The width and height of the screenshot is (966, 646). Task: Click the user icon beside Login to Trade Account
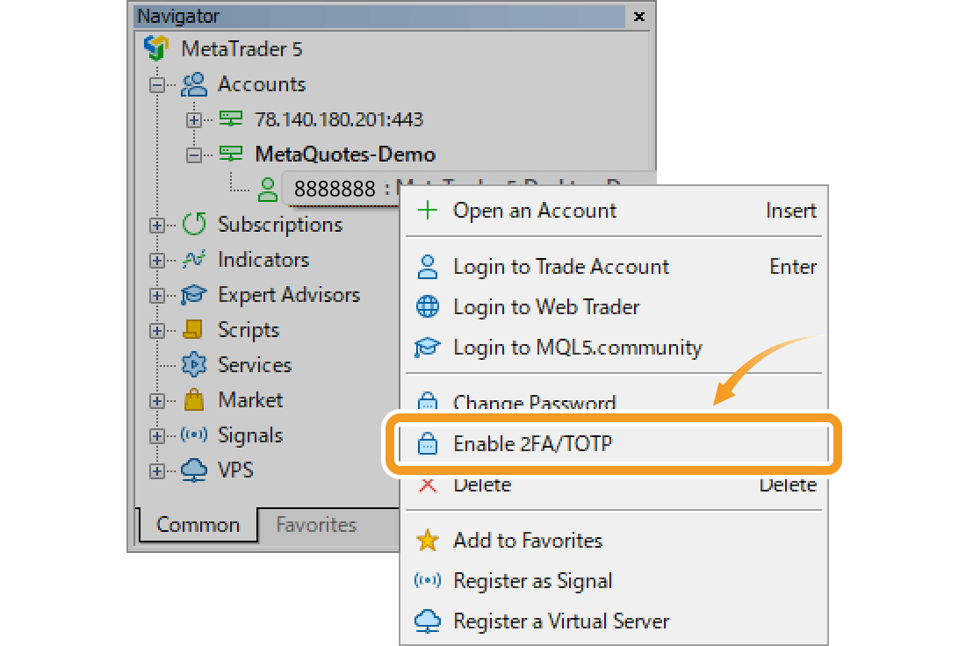(428, 267)
